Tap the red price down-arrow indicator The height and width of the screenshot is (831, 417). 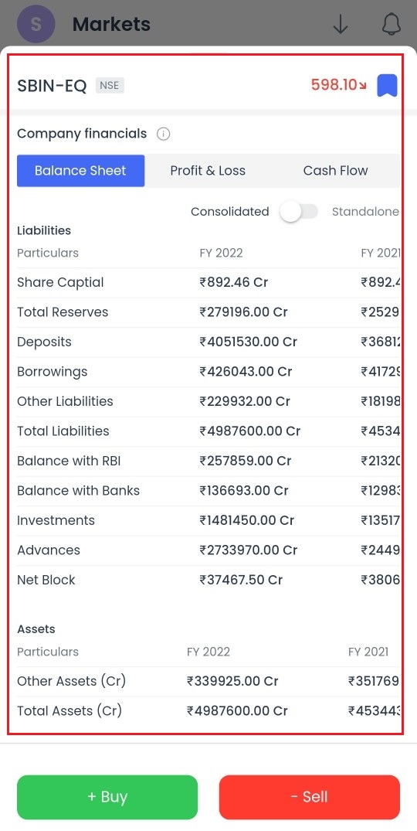click(362, 86)
